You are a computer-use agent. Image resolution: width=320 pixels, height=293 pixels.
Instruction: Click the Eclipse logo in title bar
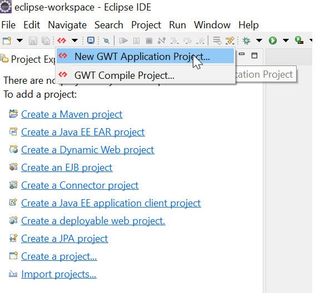(x=6, y=7)
